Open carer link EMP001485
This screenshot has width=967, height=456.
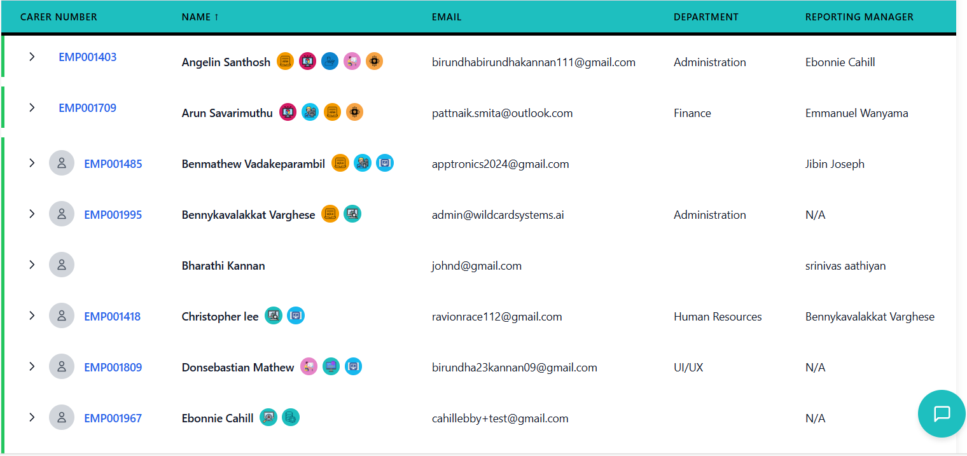(x=113, y=164)
